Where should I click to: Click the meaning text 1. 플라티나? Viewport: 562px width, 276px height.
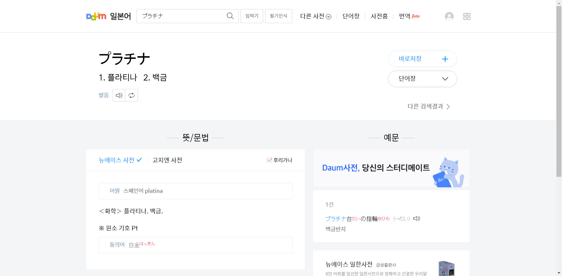coord(118,78)
